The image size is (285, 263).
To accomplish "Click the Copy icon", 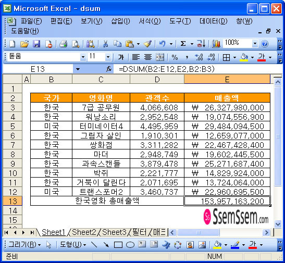I will point(117,44).
